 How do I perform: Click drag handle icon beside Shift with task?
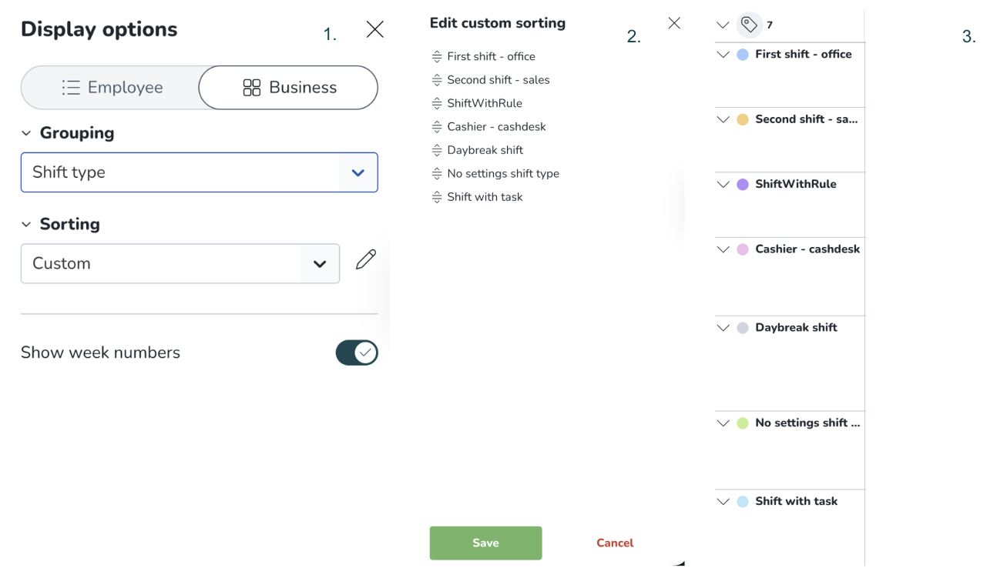coord(437,198)
